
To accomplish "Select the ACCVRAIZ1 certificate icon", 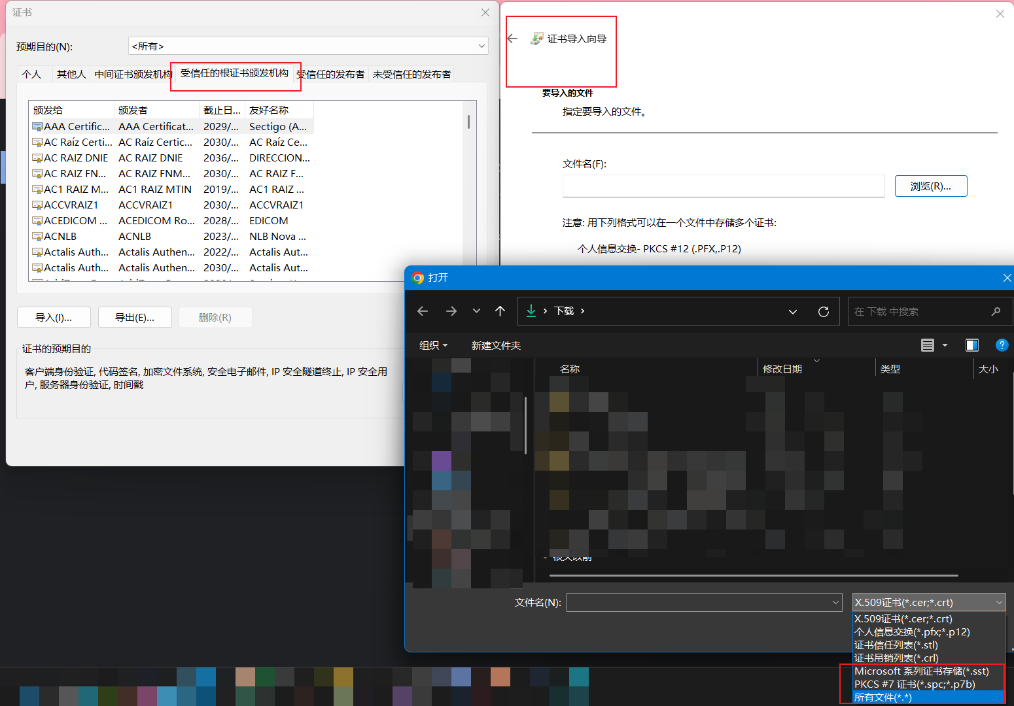I will point(37,205).
